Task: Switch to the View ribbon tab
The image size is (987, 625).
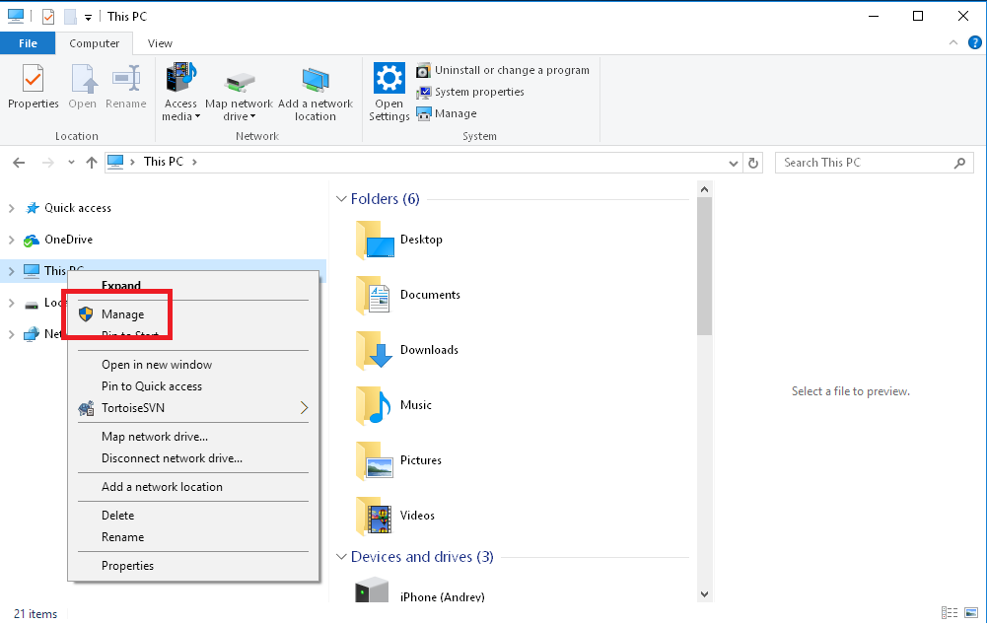Action: (x=160, y=43)
